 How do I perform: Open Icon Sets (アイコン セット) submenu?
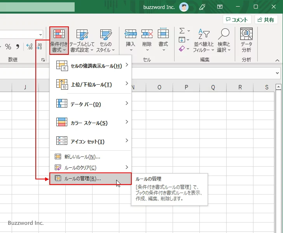[x=91, y=141]
